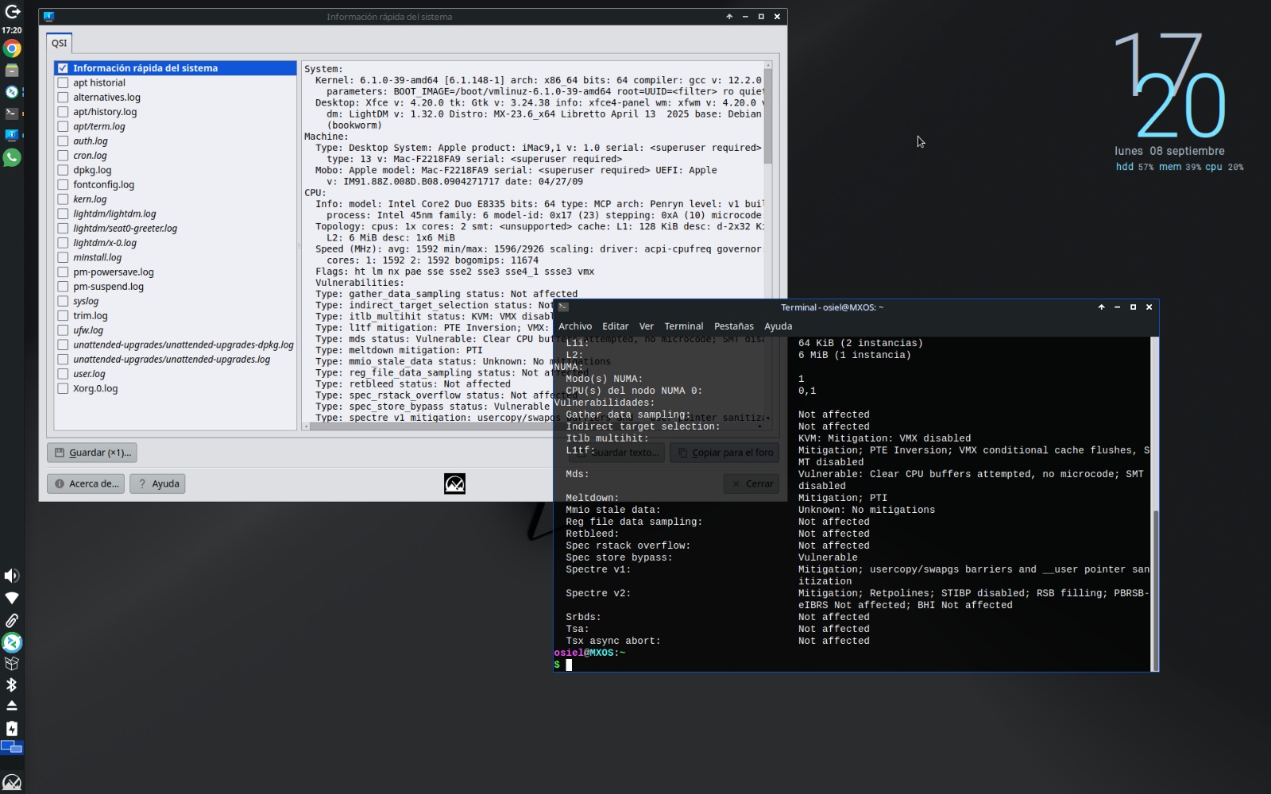Viewport: 1271px width, 794px height.
Task: Select the terminal icon in the panel
Action: click(12, 114)
